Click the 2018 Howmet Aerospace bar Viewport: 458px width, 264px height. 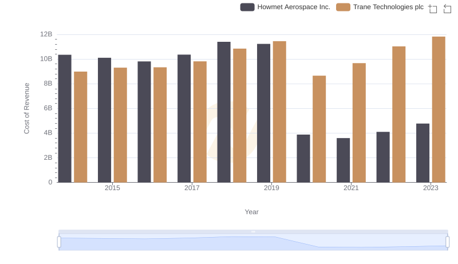click(224, 112)
